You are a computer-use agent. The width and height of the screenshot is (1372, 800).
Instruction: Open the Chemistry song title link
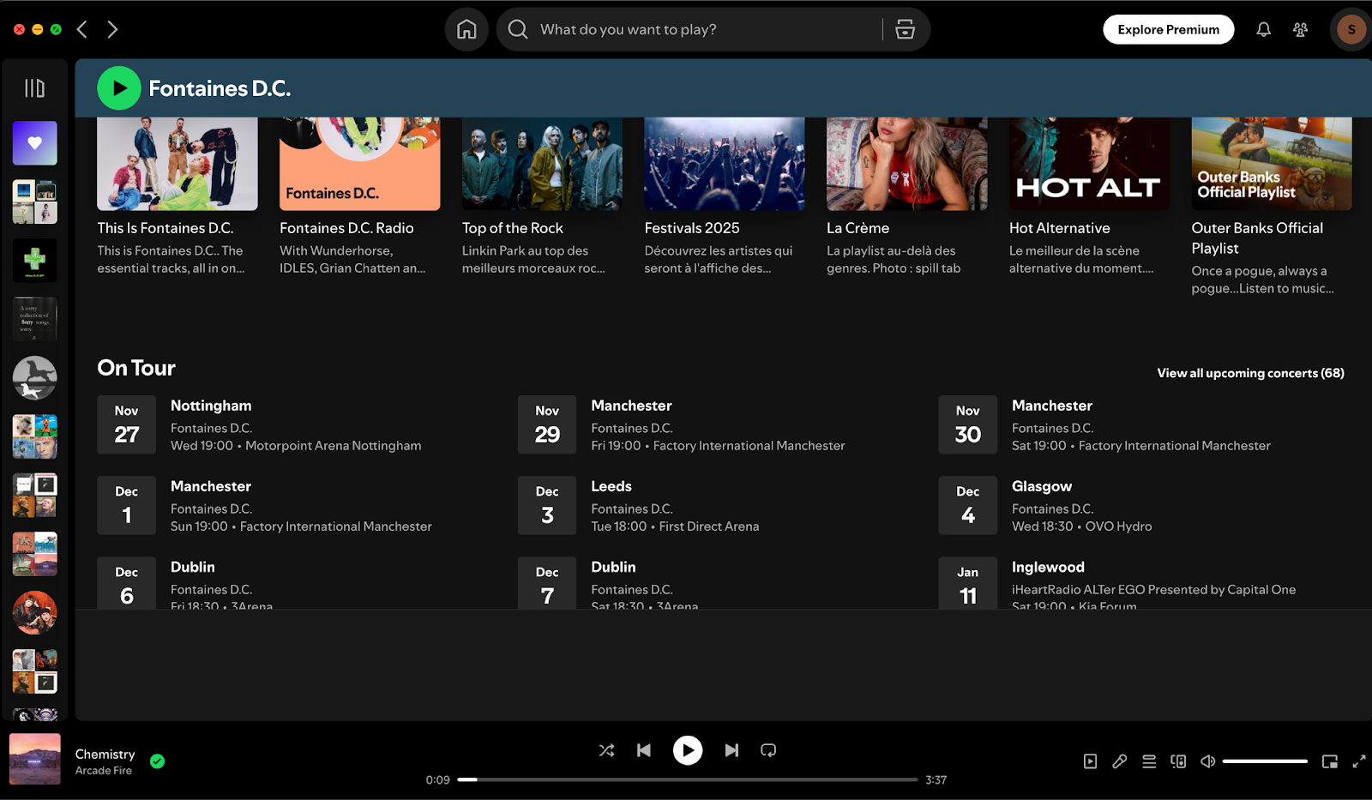(x=105, y=755)
